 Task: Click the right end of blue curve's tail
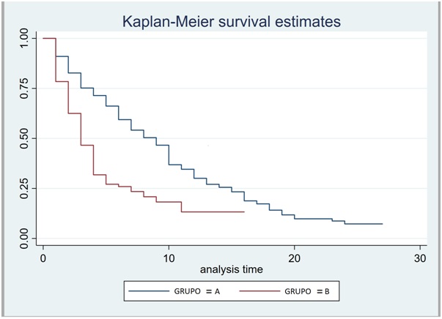[x=382, y=224]
